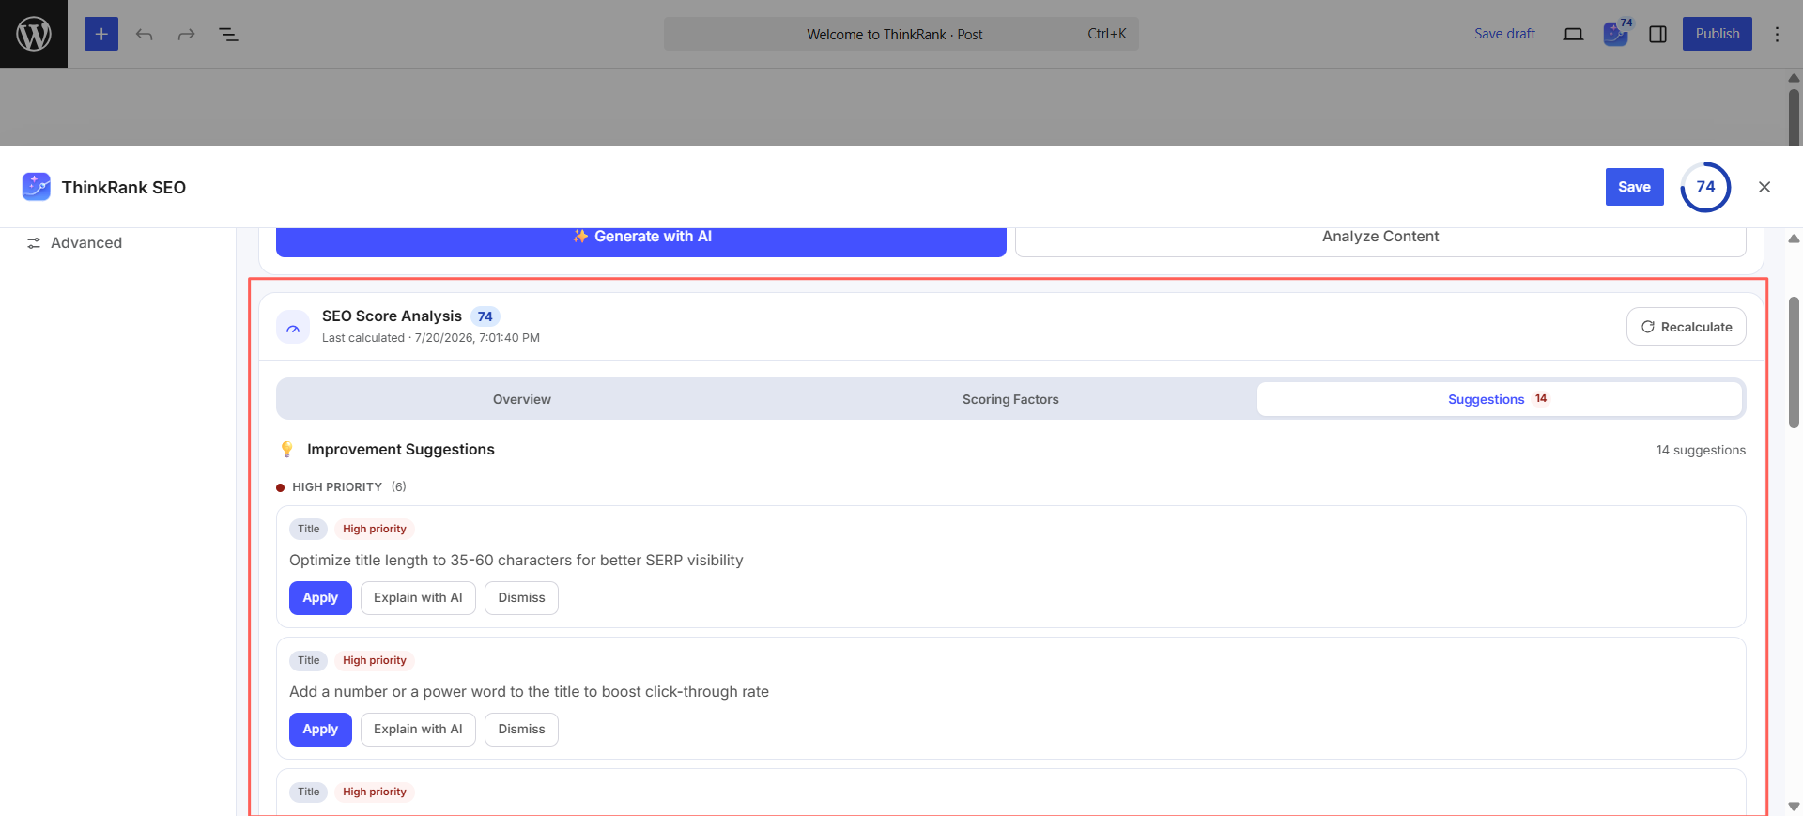Explain power word suggestion with AI

[x=418, y=730]
